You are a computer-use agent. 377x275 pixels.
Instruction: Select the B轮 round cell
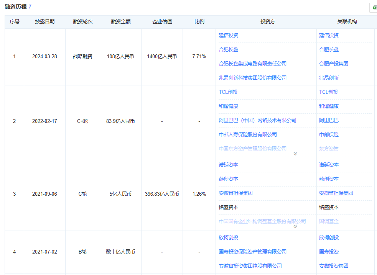(x=83, y=252)
